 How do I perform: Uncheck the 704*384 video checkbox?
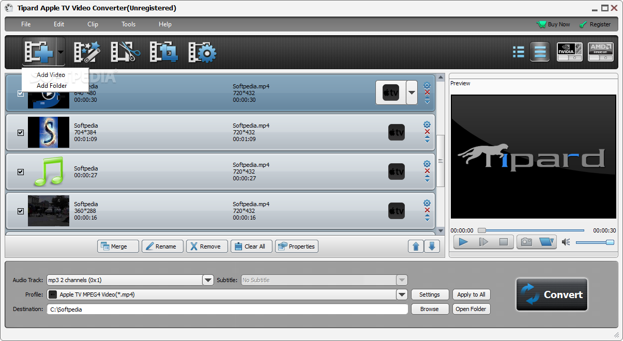[x=21, y=133]
